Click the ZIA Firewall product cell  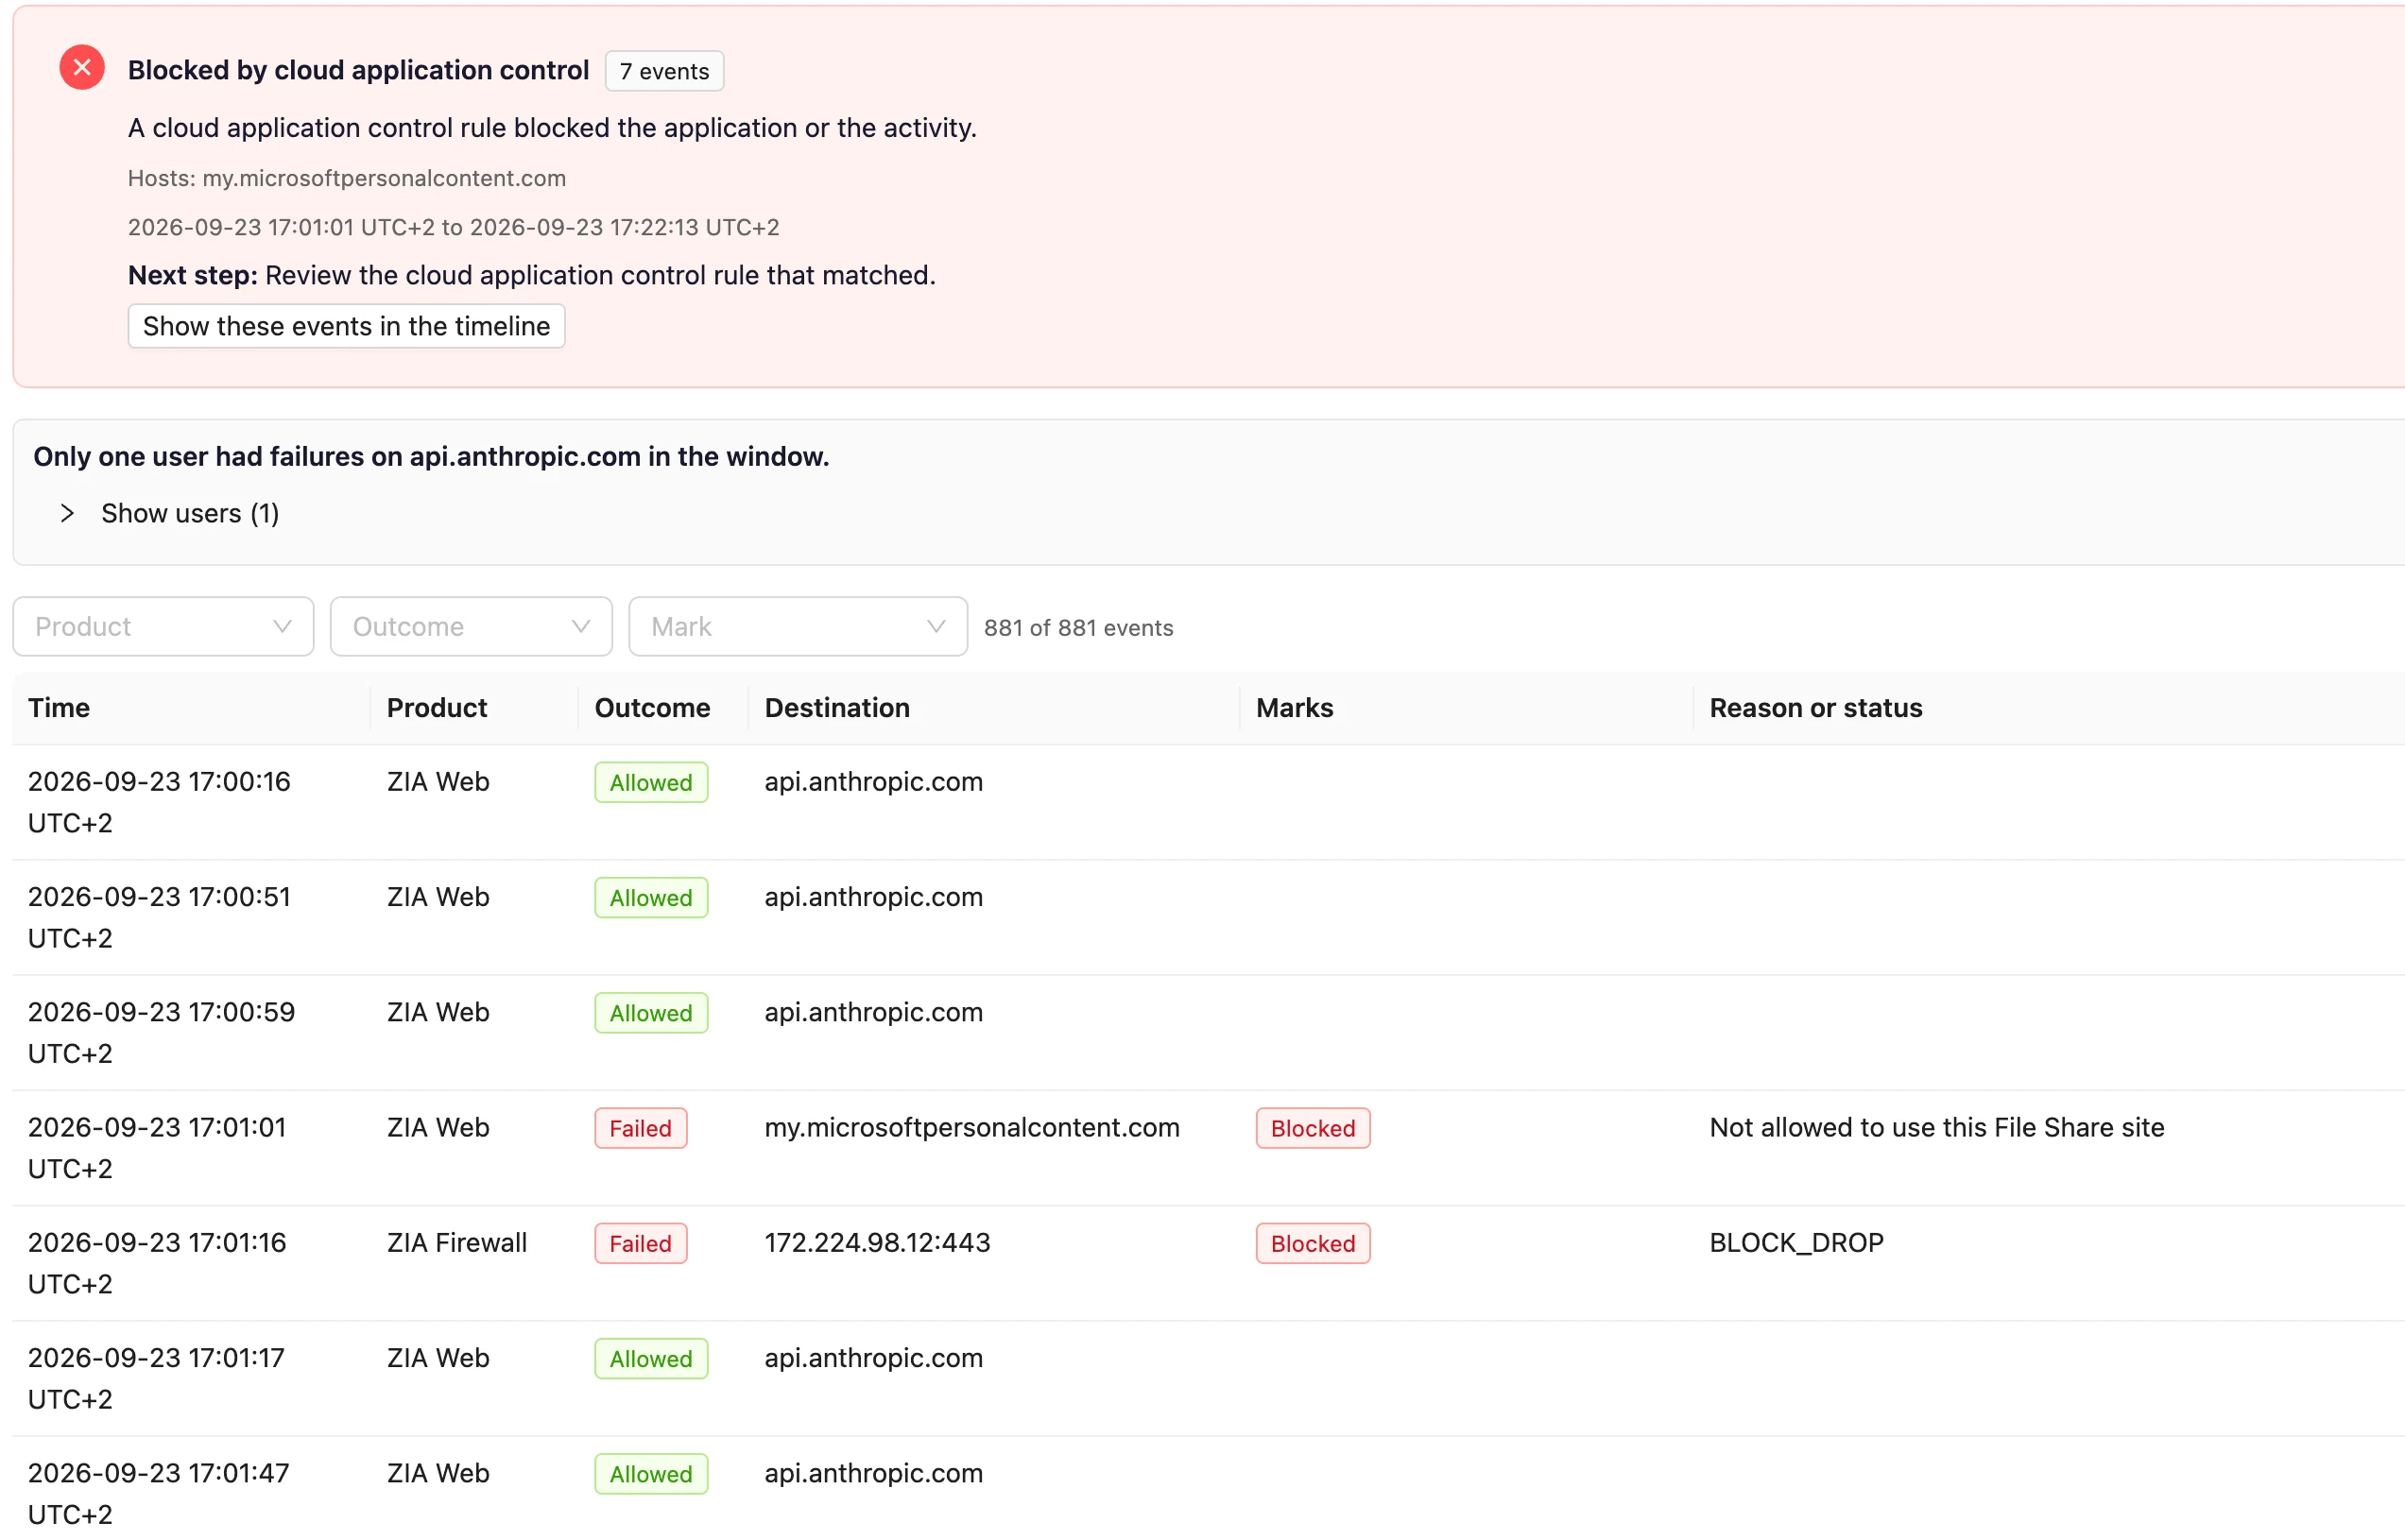point(457,1242)
